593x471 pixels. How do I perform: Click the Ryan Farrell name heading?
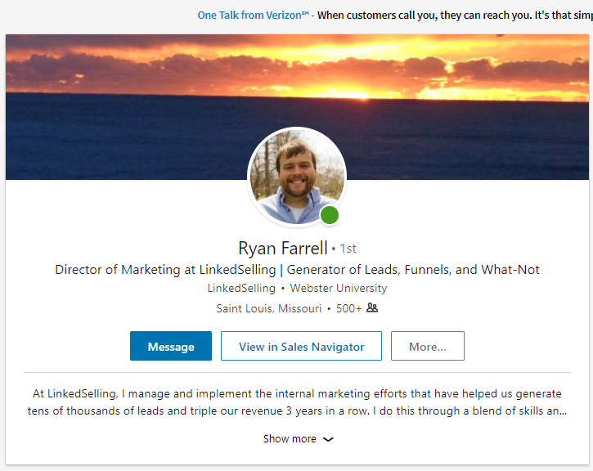click(282, 248)
